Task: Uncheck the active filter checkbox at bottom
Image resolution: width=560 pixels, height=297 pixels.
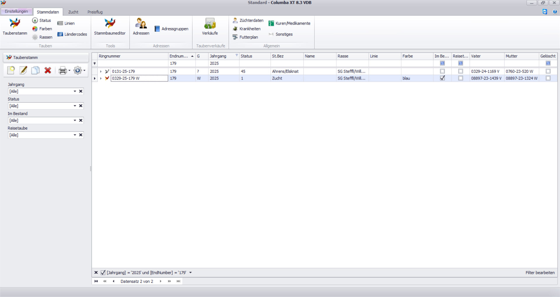Action: (103, 273)
